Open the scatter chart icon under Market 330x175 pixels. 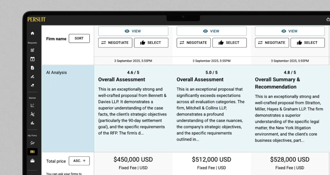(32, 105)
